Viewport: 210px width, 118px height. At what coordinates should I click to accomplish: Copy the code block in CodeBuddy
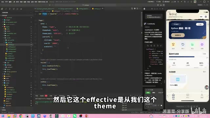tap(148, 46)
